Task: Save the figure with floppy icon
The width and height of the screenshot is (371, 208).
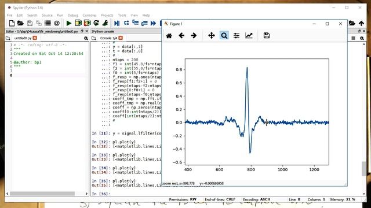Action: tap(267, 36)
